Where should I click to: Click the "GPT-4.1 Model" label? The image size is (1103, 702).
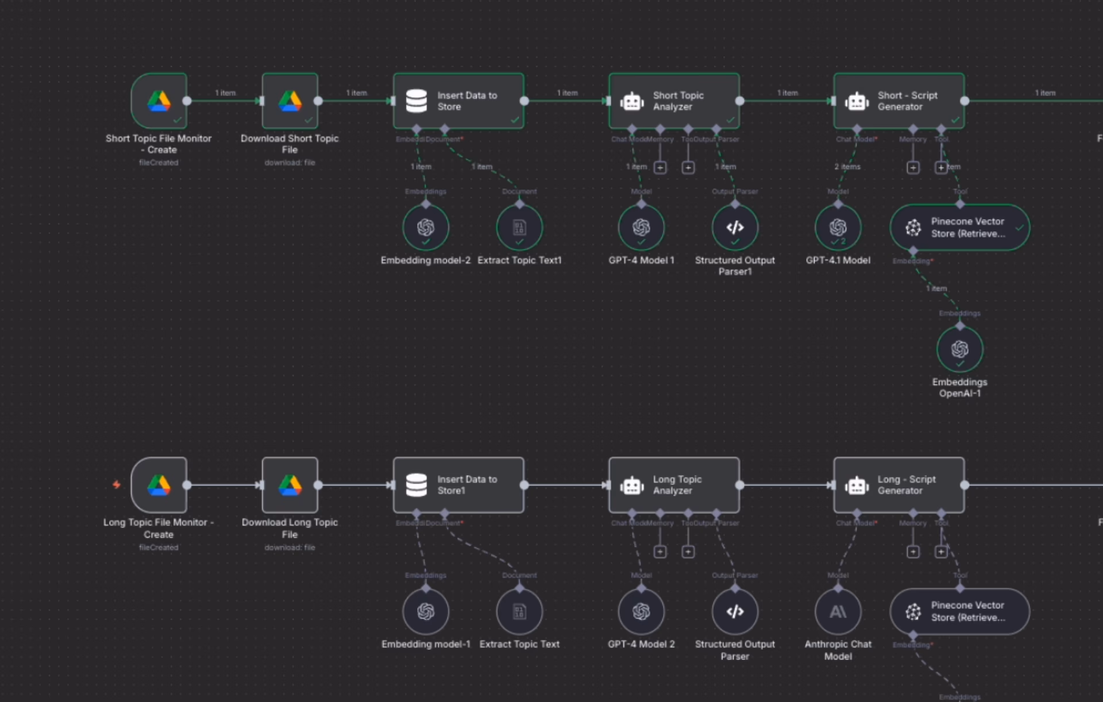[838, 260]
